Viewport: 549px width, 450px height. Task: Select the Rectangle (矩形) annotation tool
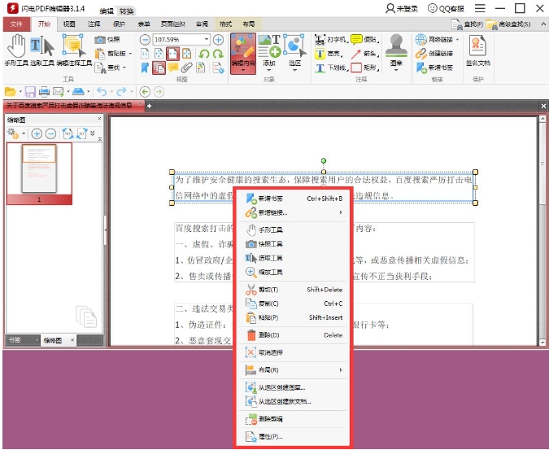click(x=365, y=68)
